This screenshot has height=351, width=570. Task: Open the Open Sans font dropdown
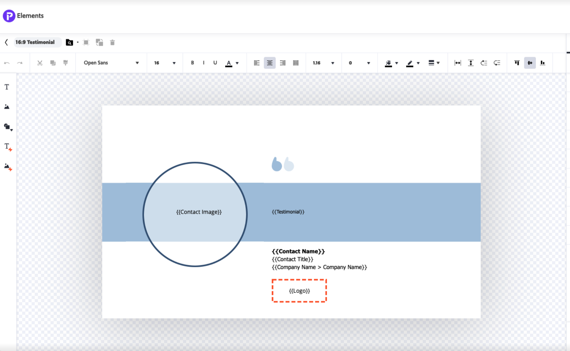click(x=111, y=63)
